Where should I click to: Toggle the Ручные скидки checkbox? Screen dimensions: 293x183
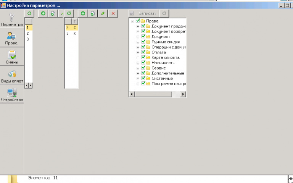click(x=143, y=42)
